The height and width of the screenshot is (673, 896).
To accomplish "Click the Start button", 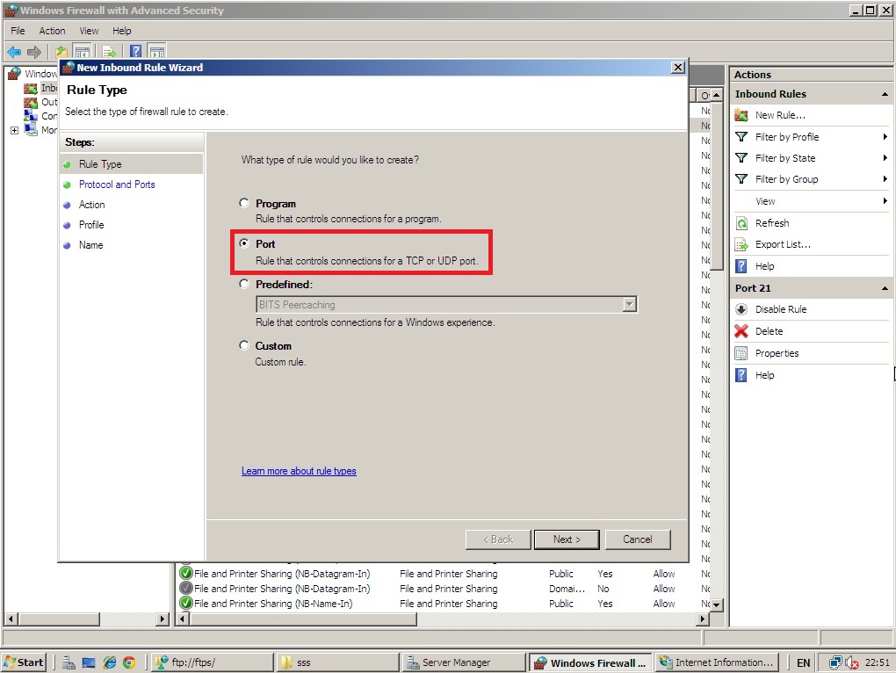I will (x=24, y=662).
